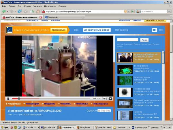Select the Информация tab under video
The image size is (173, 130).
14,104
